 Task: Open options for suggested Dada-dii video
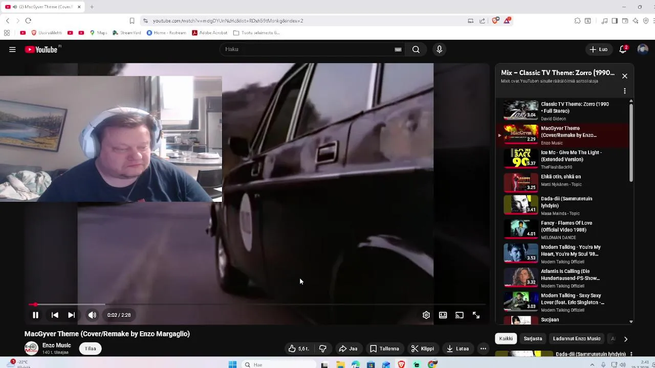pyautogui.click(x=631, y=354)
